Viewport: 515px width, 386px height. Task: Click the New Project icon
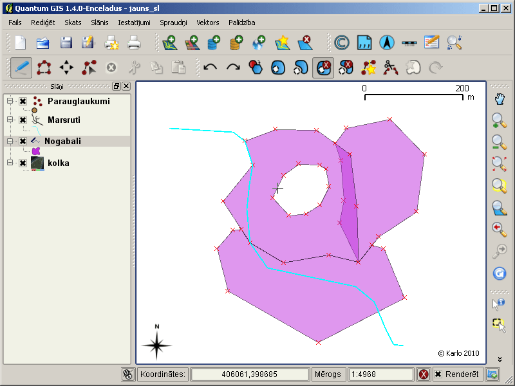[x=21, y=42]
